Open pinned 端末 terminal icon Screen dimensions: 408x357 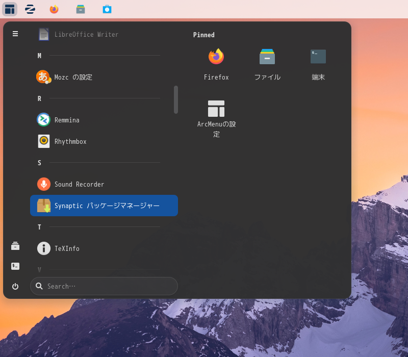318,57
